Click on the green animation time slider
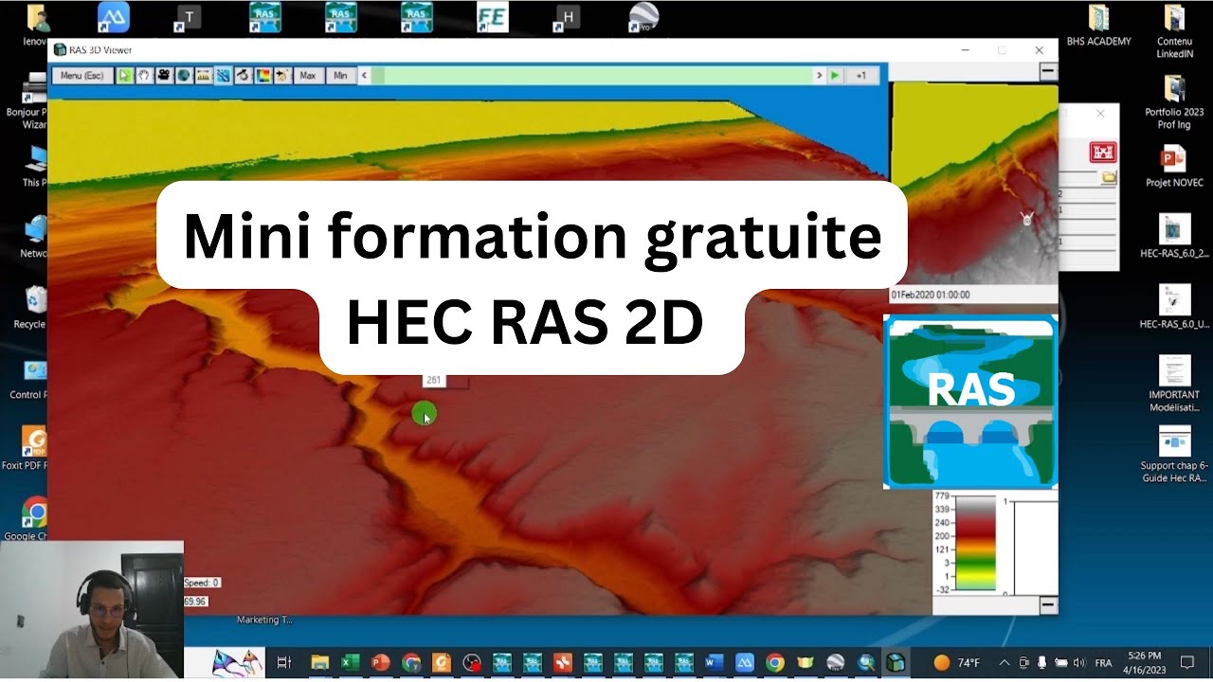This screenshot has width=1213, height=682. pos(591,75)
